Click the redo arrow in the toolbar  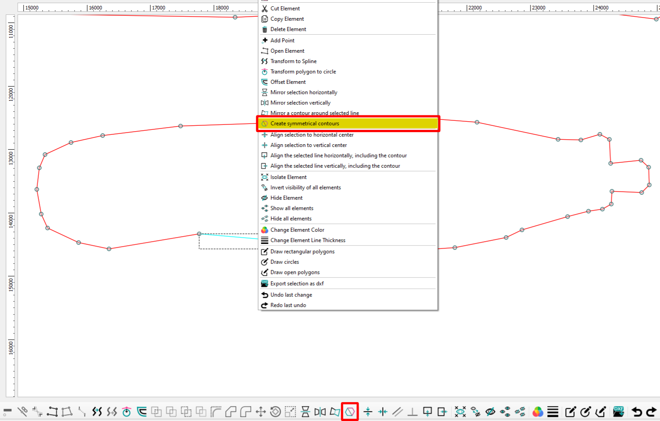[x=651, y=412]
